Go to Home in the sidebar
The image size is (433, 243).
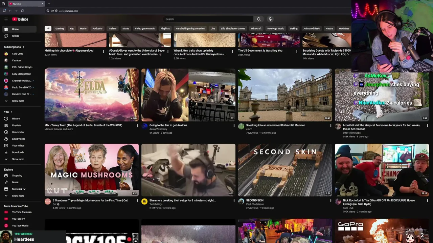(19, 29)
